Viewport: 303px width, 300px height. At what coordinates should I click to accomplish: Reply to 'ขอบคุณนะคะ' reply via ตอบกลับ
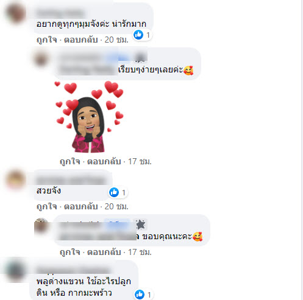[104, 252]
